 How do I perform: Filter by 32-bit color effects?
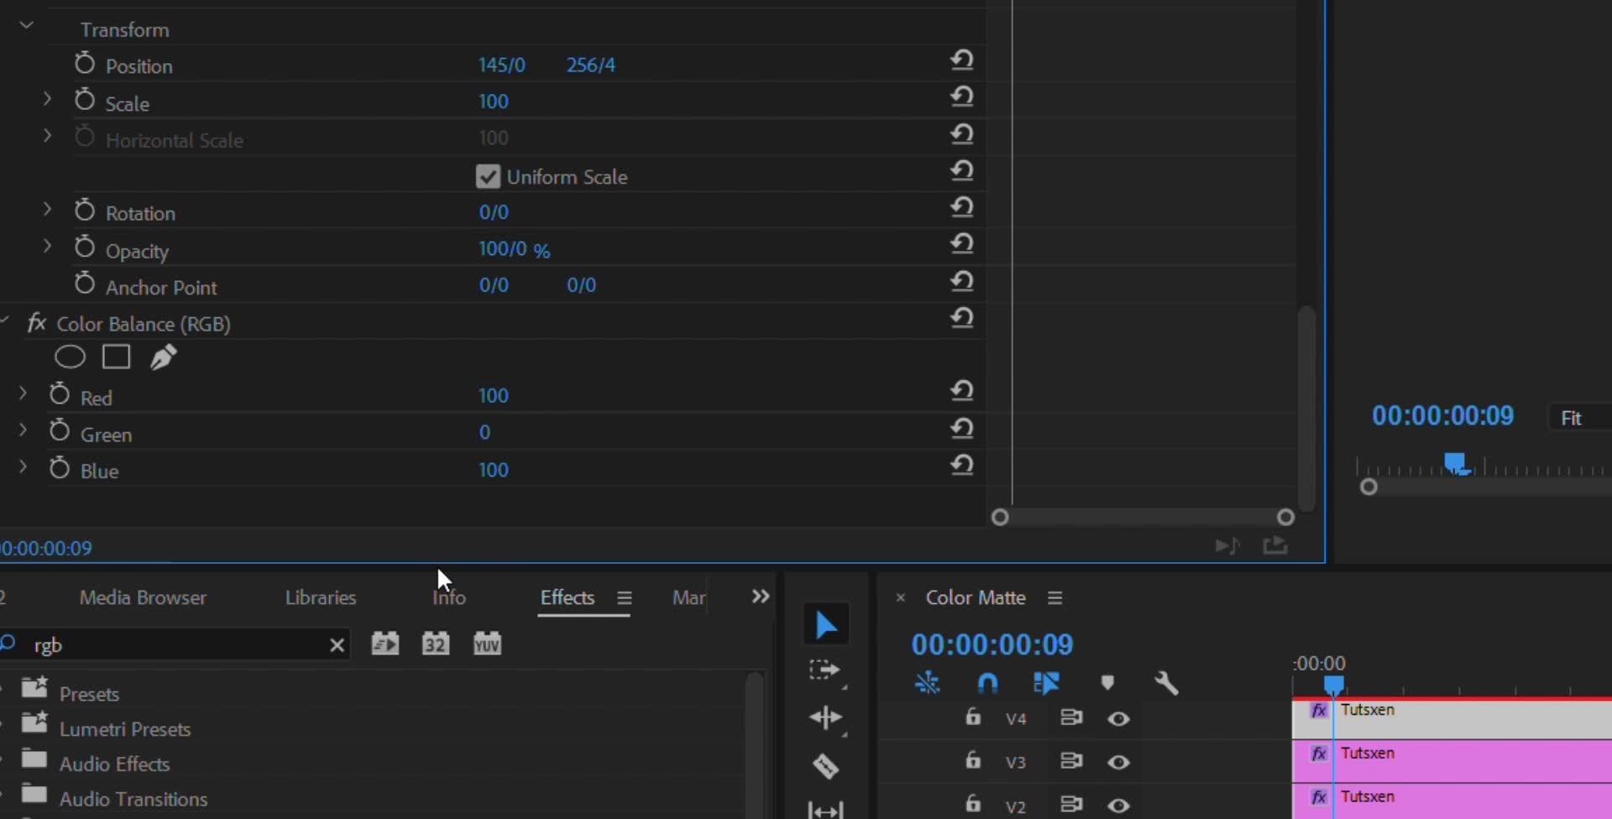(x=435, y=644)
